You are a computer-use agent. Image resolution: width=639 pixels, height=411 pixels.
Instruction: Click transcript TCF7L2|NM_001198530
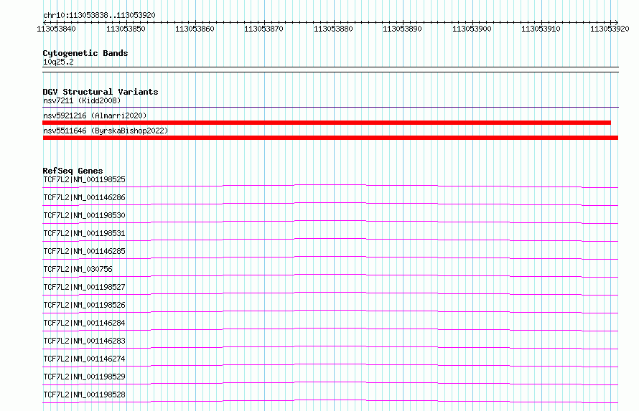pyautogui.click(x=84, y=215)
